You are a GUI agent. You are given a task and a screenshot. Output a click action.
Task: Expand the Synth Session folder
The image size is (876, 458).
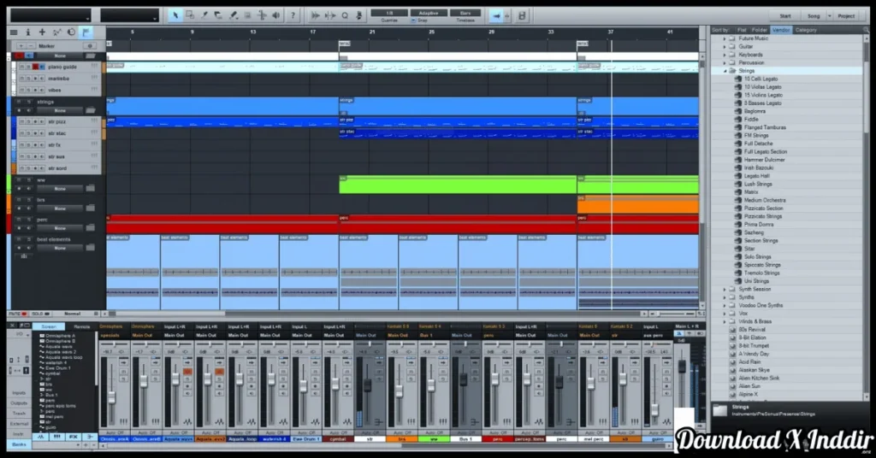point(725,290)
